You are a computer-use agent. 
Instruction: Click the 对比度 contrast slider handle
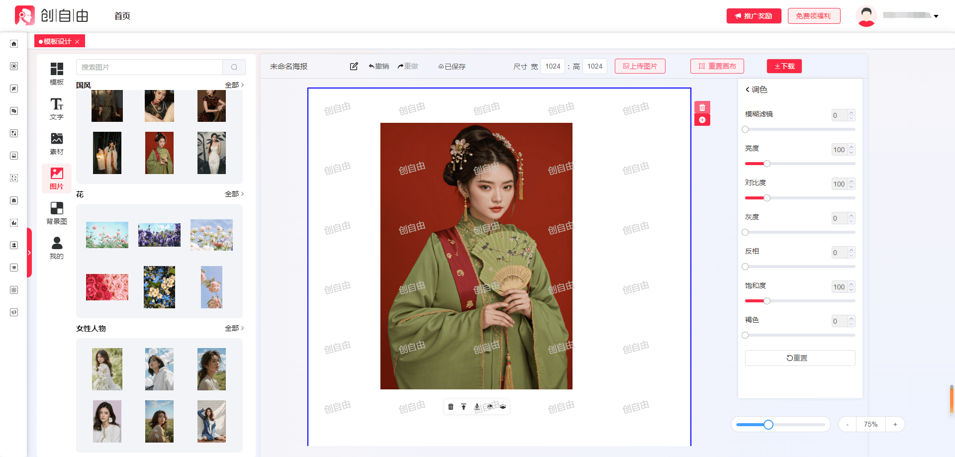767,198
